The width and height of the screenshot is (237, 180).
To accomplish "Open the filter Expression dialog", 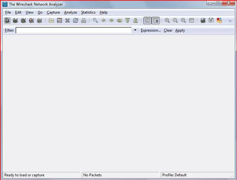I will (x=151, y=30).
